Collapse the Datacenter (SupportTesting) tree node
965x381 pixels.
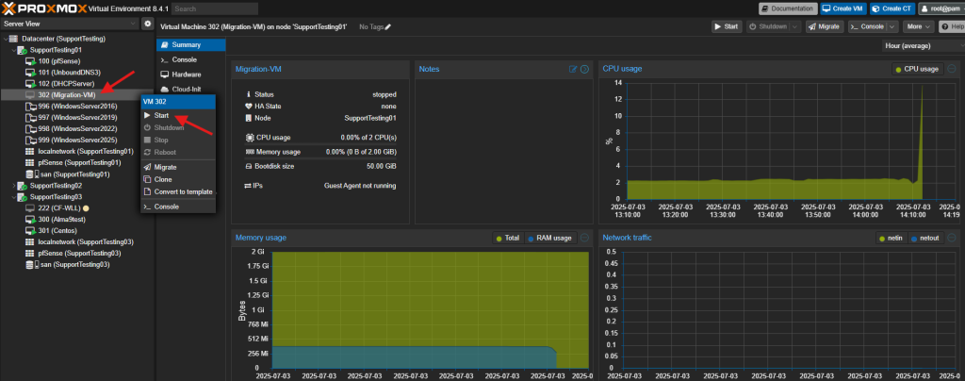pos(6,39)
